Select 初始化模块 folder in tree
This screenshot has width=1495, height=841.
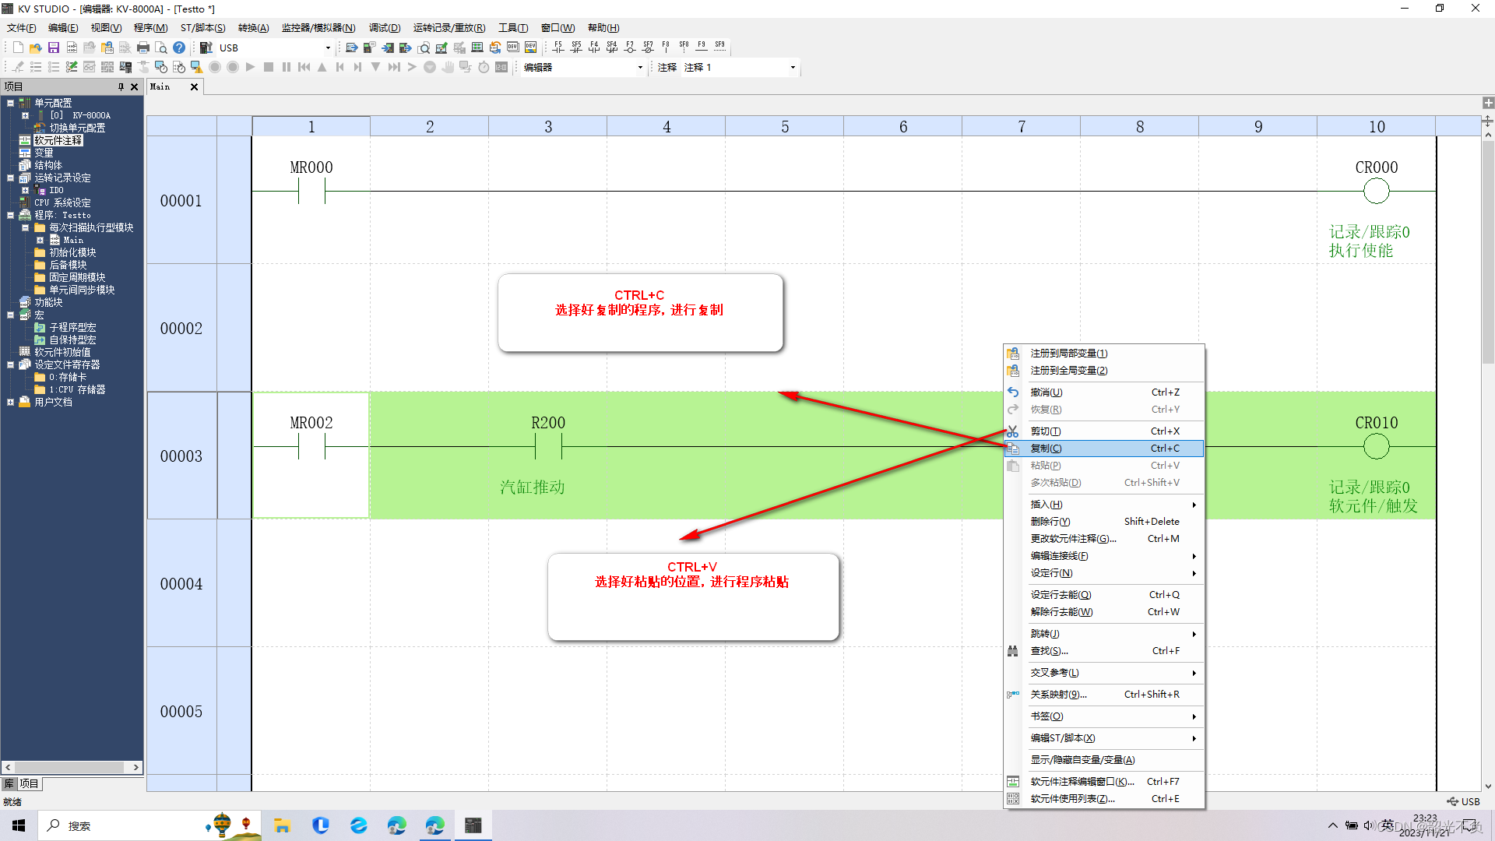point(72,252)
